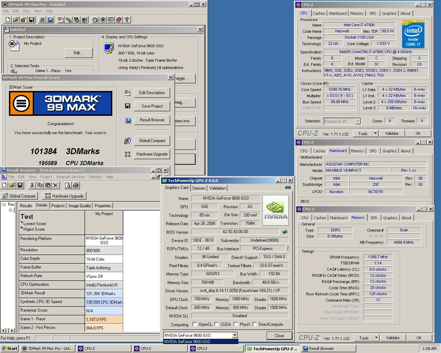Click the Save Project button
Image resolution: width=441 pixels, height=353 pixels.
[152, 106]
